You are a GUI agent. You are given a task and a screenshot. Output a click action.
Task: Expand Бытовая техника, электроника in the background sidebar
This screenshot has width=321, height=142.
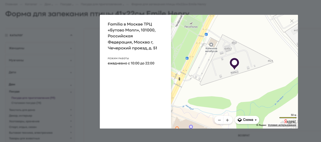(x=71, y=133)
